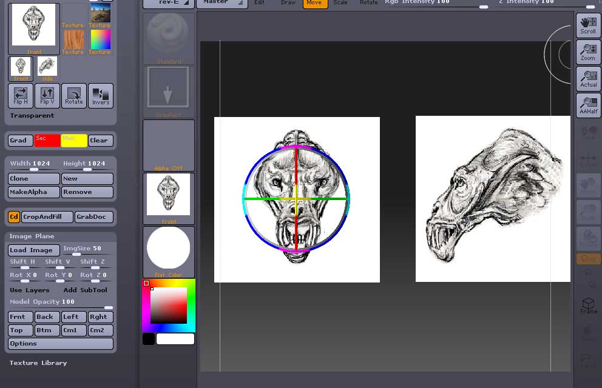The image size is (602, 388).
Task: Click the GrabDoc button
Action: coord(93,217)
